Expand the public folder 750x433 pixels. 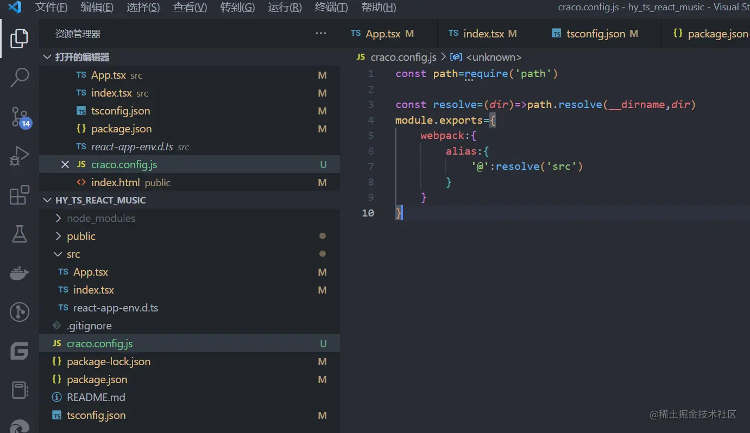coord(81,236)
